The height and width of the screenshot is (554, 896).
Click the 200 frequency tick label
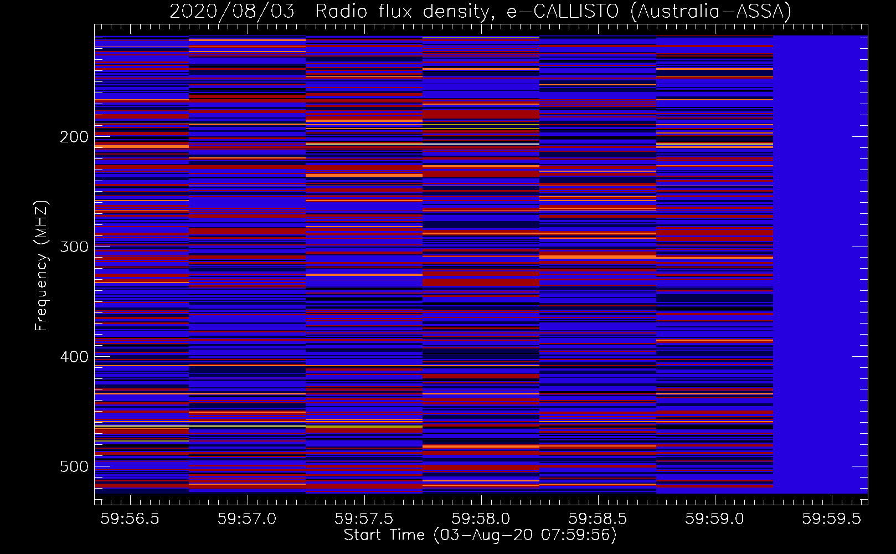tap(74, 137)
